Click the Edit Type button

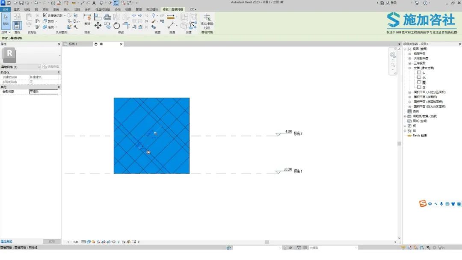click(x=51, y=67)
